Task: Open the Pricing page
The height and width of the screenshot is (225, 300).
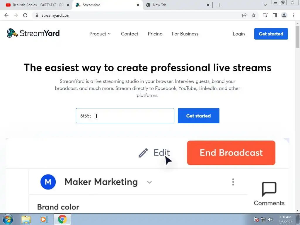Action: click(x=155, y=34)
